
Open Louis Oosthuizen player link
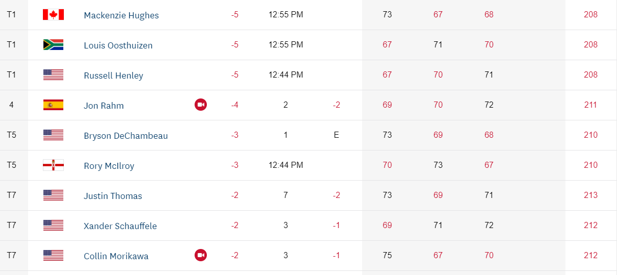point(118,45)
